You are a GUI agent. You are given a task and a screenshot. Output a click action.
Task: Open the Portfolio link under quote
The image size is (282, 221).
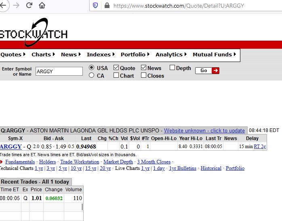(235, 168)
